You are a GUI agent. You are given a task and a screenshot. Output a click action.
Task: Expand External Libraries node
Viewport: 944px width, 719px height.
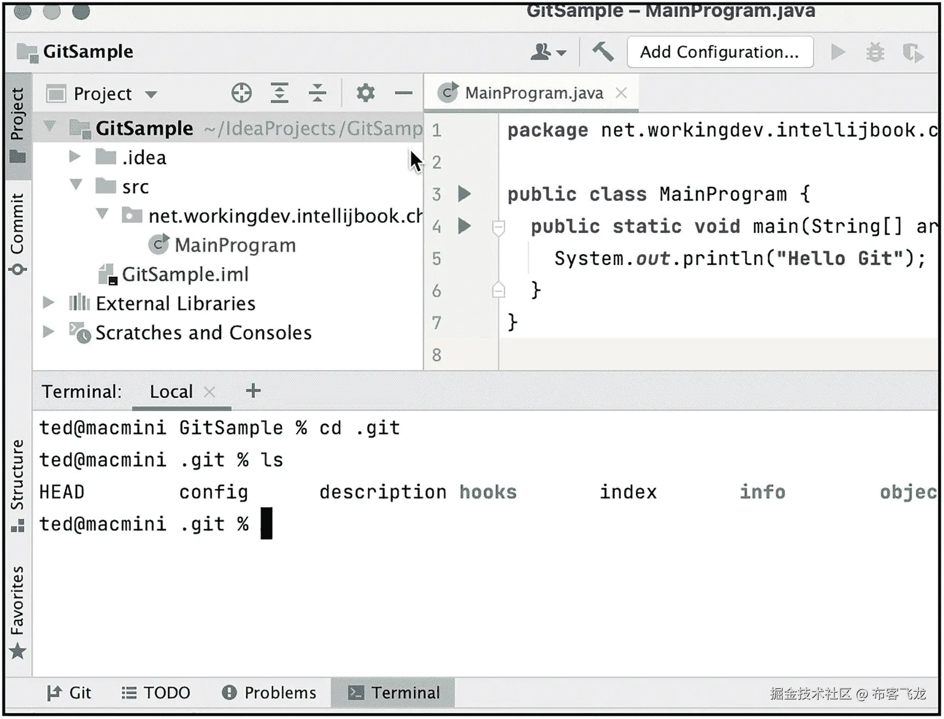tap(49, 303)
